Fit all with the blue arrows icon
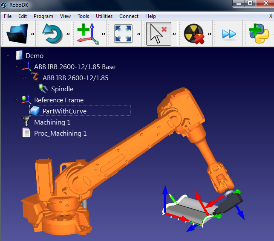 pyautogui.click(x=123, y=34)
